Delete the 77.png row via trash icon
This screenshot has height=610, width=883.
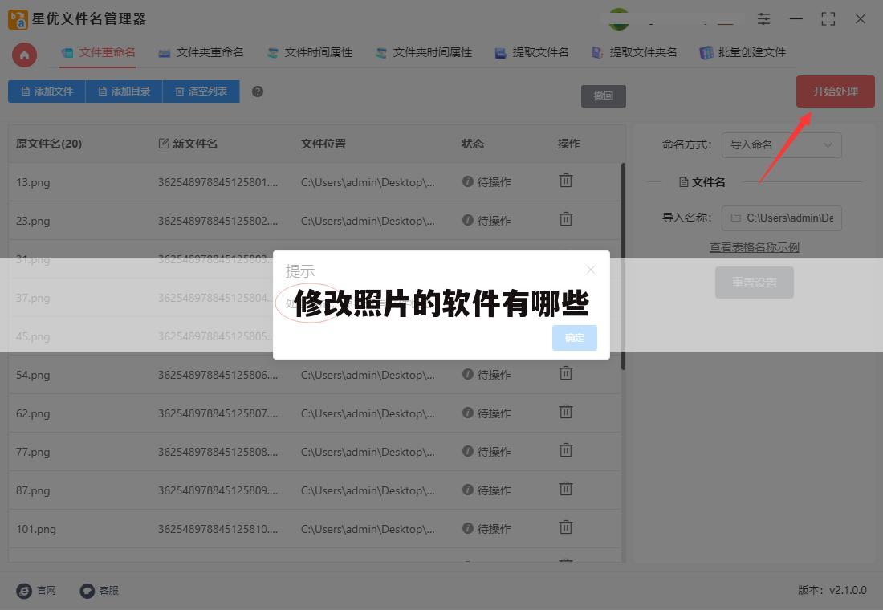click(x=565, y=450)
